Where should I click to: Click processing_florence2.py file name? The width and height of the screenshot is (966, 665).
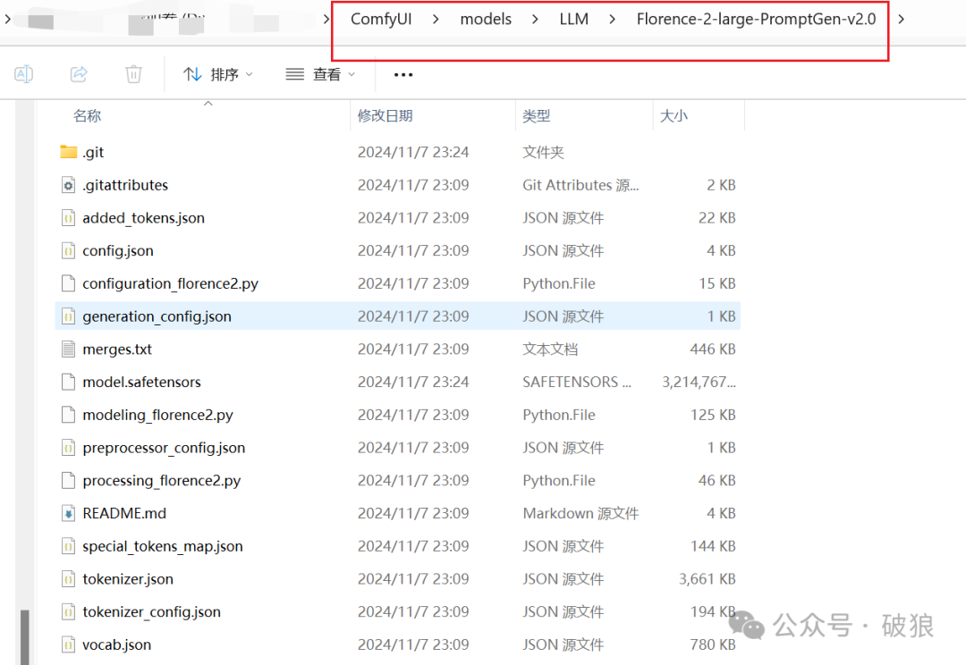pyautogui.click(x=161, y=480)
